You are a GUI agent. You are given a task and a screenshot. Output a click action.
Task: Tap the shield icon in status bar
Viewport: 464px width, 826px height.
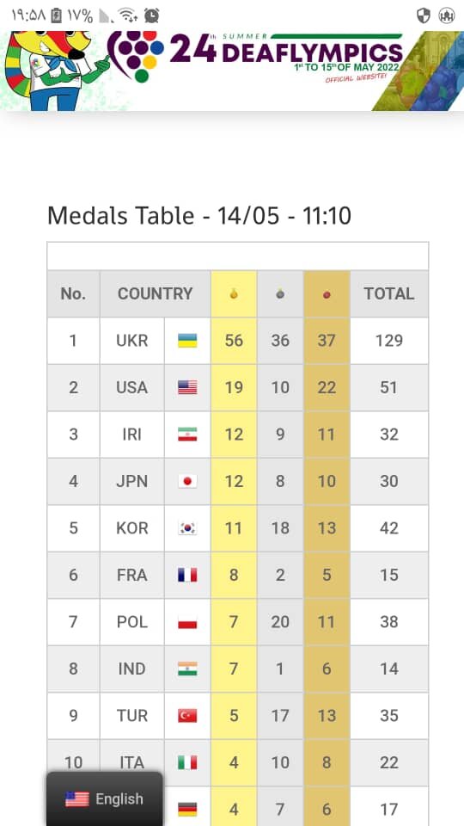coord(424,15)
